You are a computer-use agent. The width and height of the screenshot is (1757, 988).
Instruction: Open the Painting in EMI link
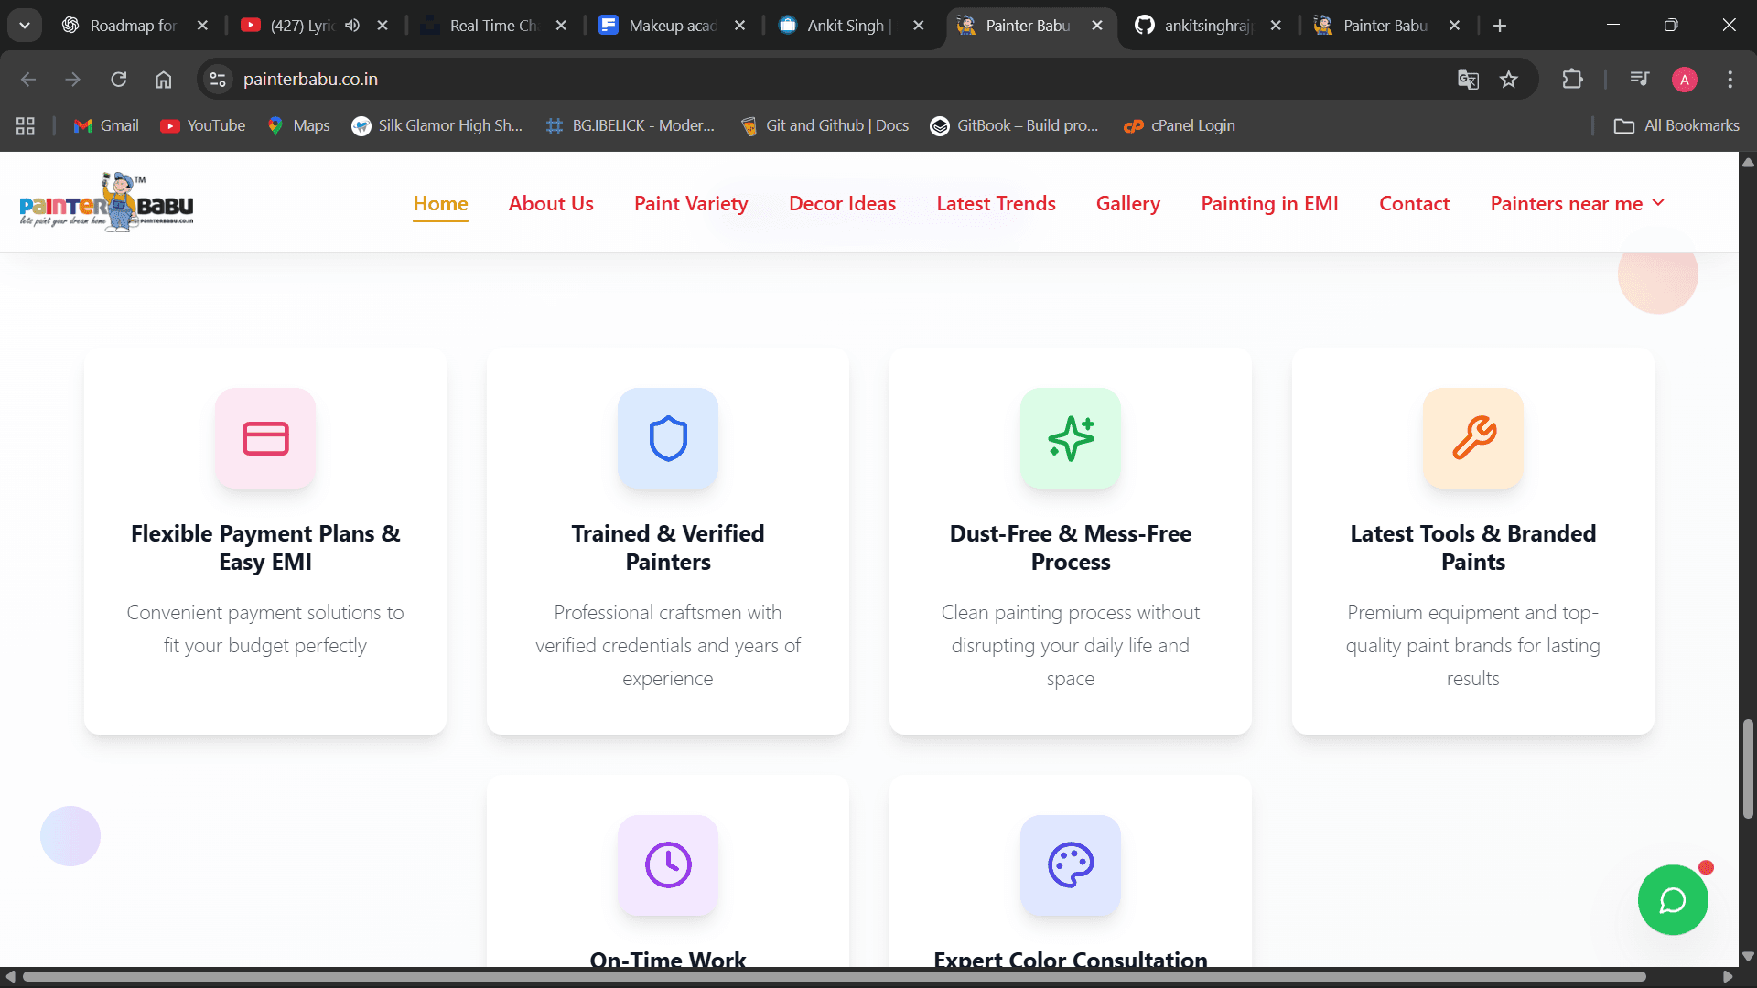(1269, 203)
